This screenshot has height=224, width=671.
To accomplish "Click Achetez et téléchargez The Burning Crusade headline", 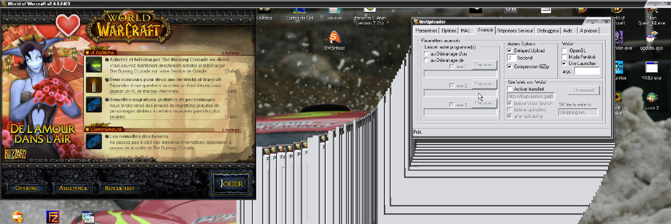I will 169,59.
